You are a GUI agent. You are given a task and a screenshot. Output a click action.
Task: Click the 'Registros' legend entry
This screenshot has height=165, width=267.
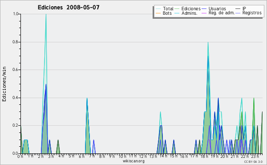[248, 13]
